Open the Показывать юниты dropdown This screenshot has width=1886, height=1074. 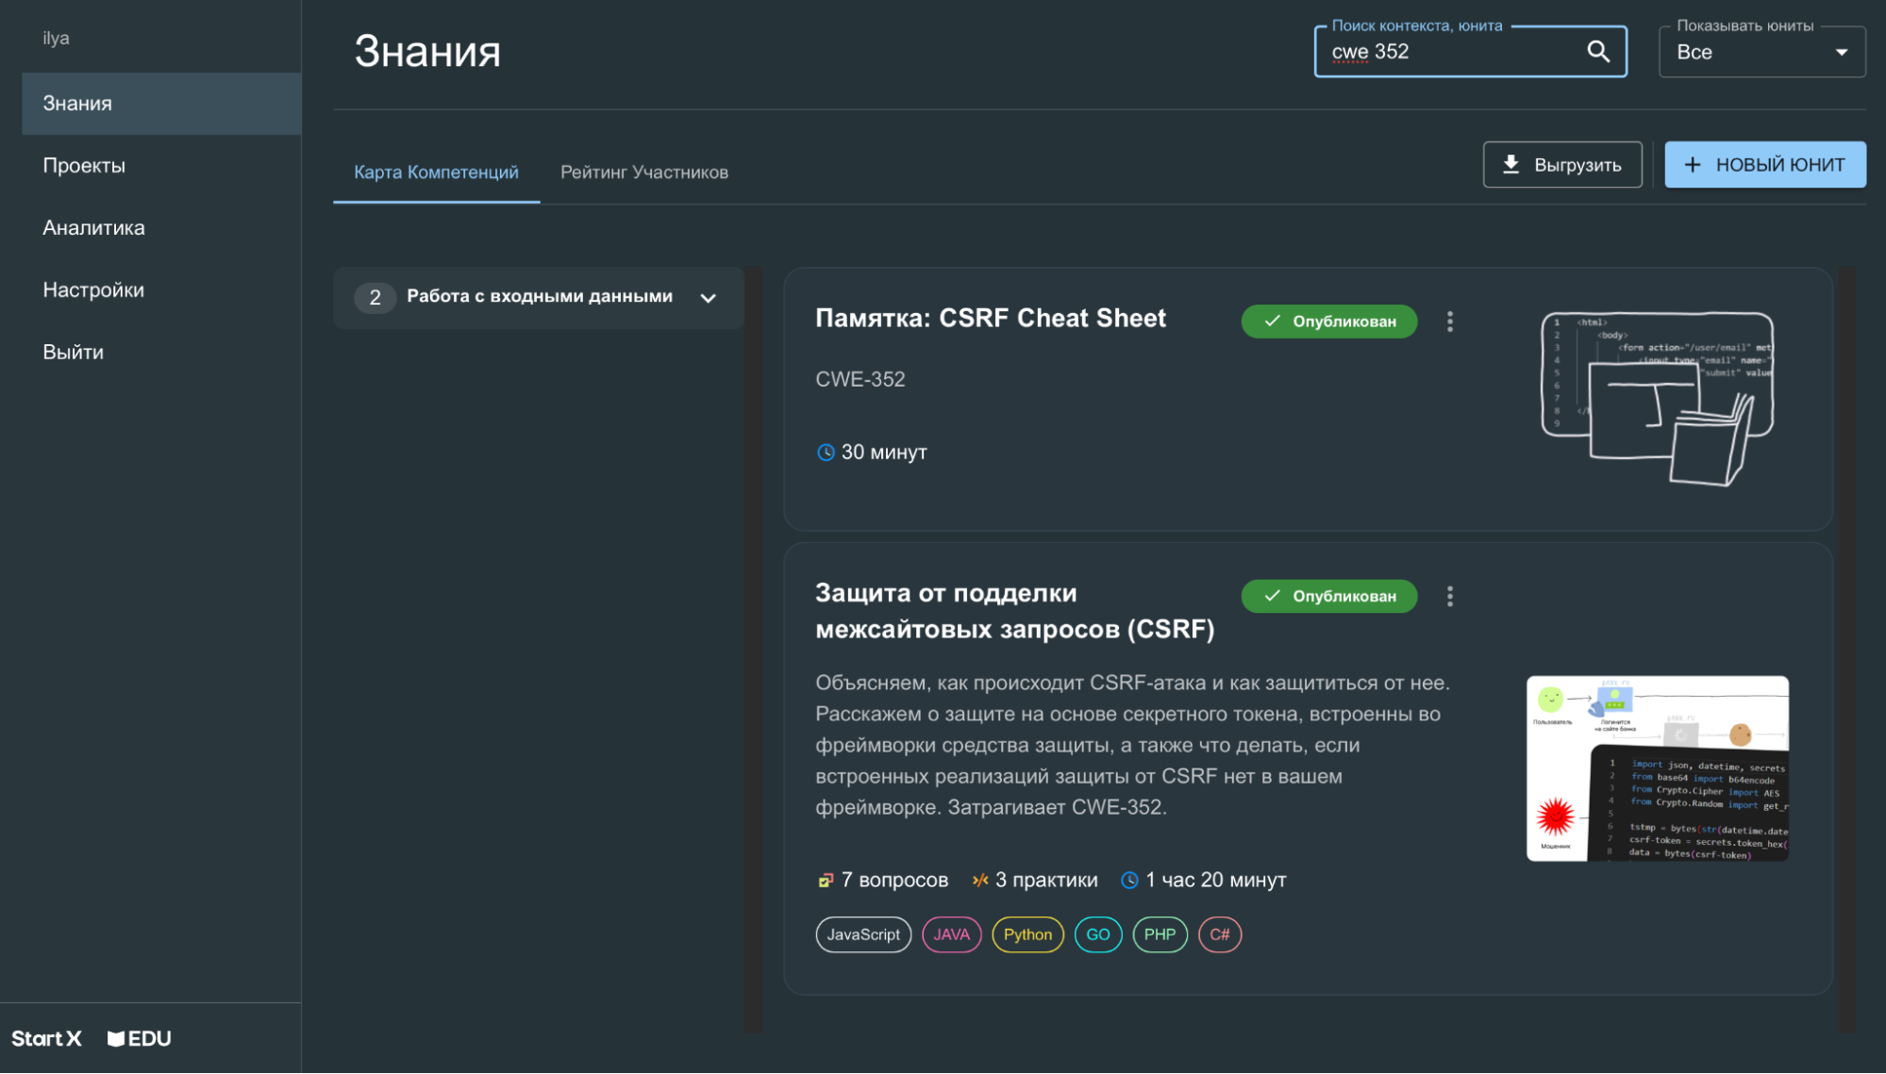point(1761,53)
